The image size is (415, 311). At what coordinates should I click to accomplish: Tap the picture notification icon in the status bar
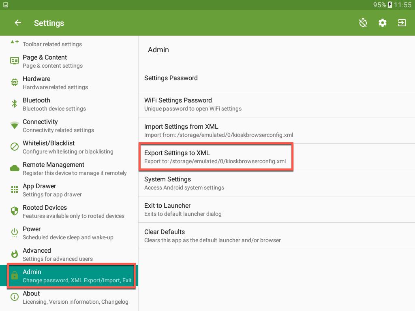pos(6,5)
